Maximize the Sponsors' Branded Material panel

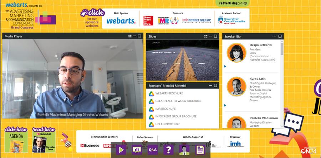pyautogui.click(x=215, y=85)
